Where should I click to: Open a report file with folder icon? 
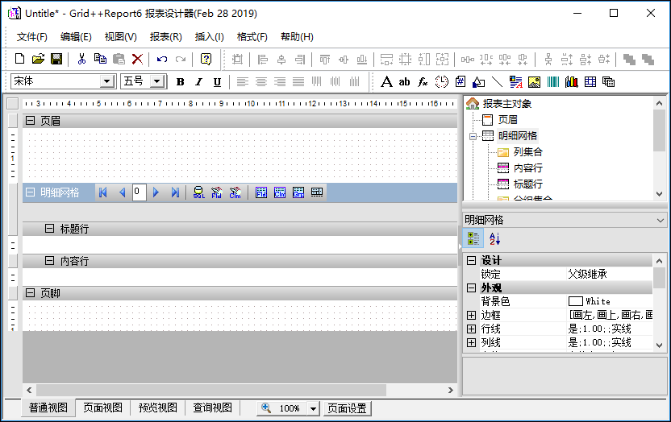38,59
